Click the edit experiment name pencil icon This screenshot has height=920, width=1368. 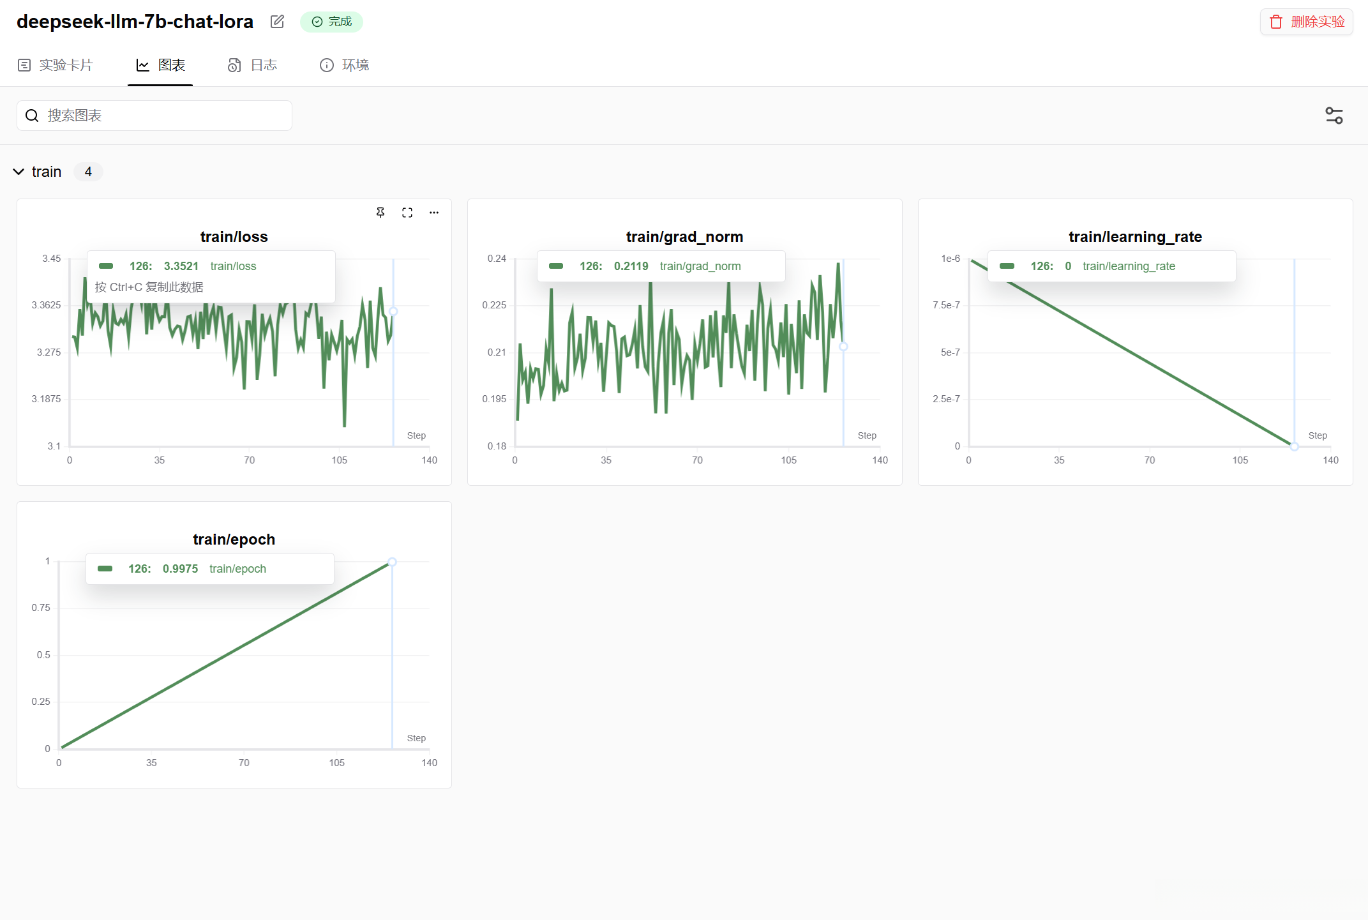click(x=277, y=22)
